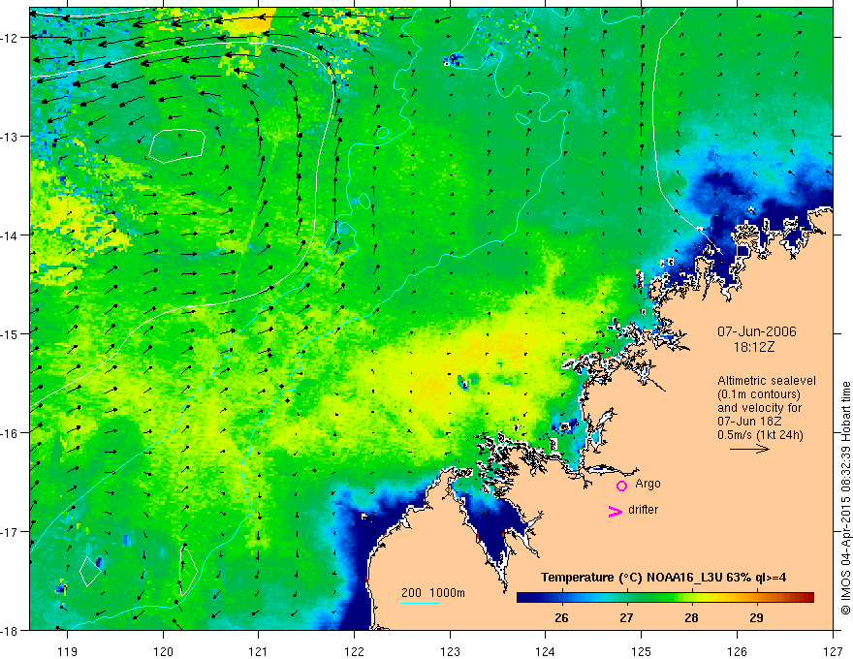Click the IMOS copyright timestamp text
This screenshot has width=853, height=659.
tap(845, 498)
